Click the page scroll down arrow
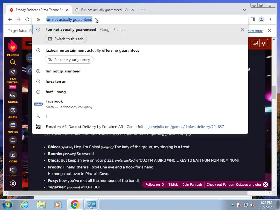280x210 pixels. 274,188
